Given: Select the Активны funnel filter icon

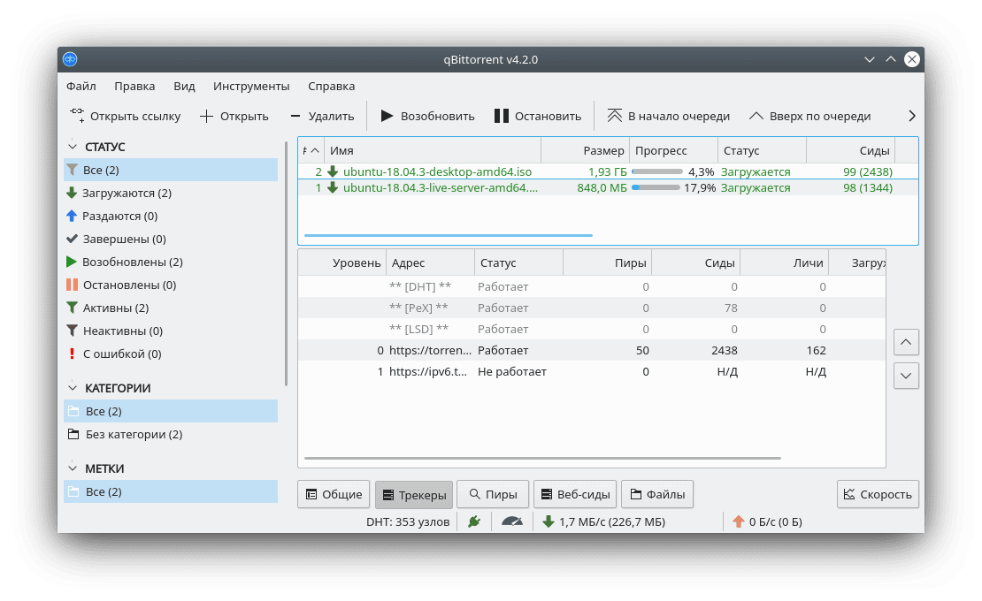Looking at the screenshot, I should tap(72, 308).
